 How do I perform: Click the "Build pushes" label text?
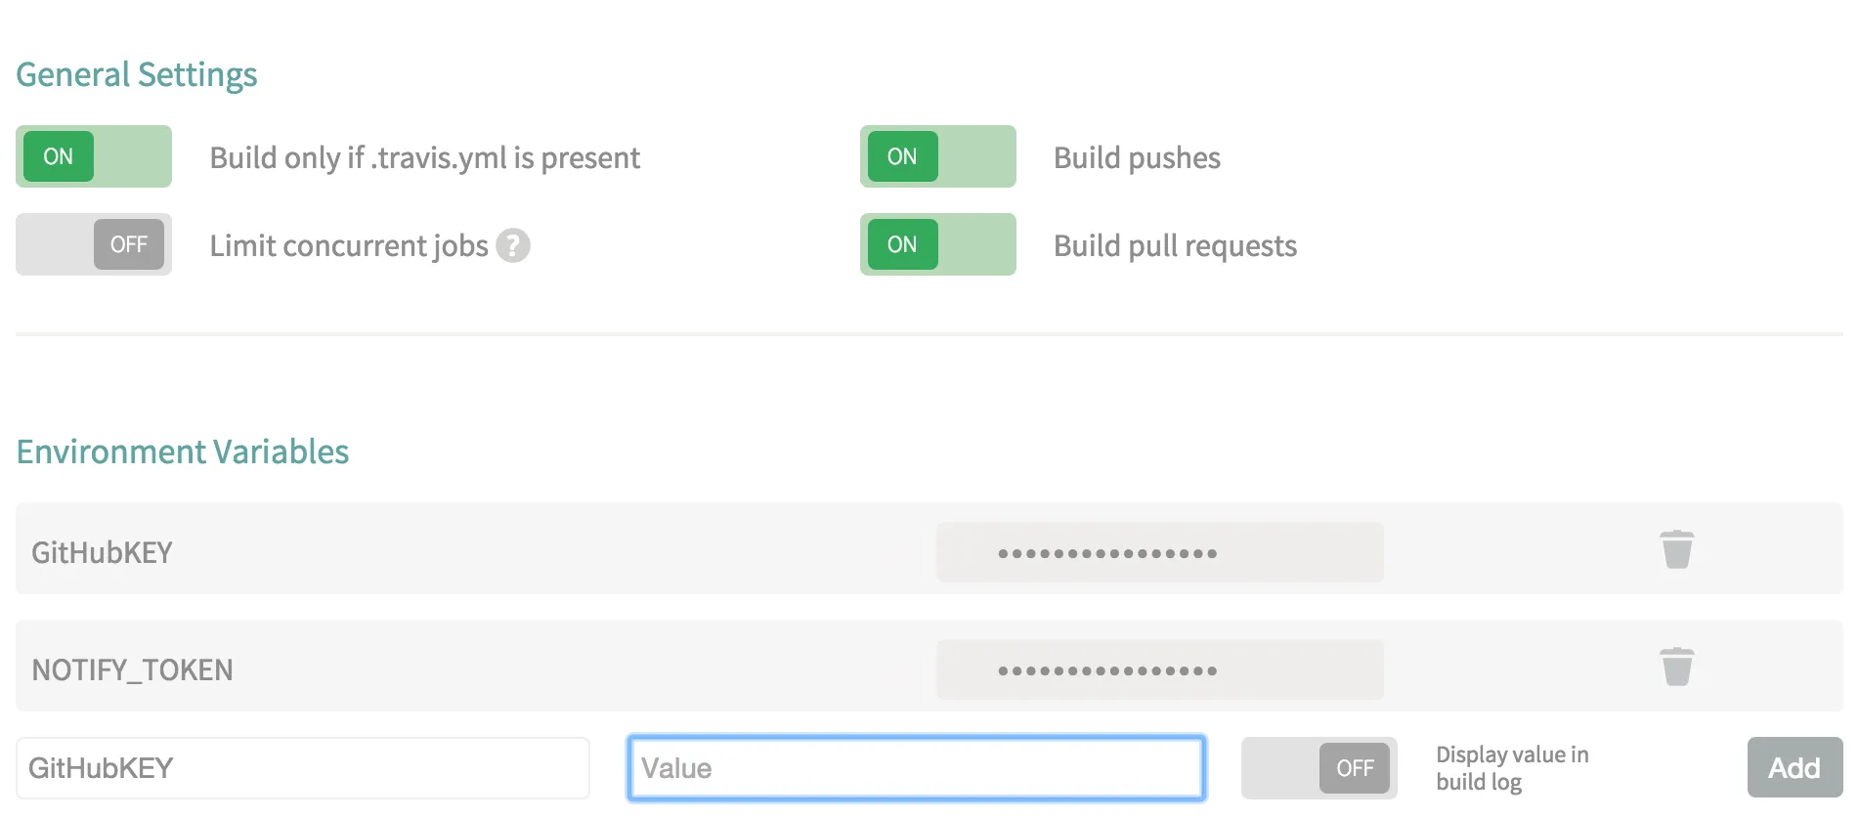click(1137, 157)
